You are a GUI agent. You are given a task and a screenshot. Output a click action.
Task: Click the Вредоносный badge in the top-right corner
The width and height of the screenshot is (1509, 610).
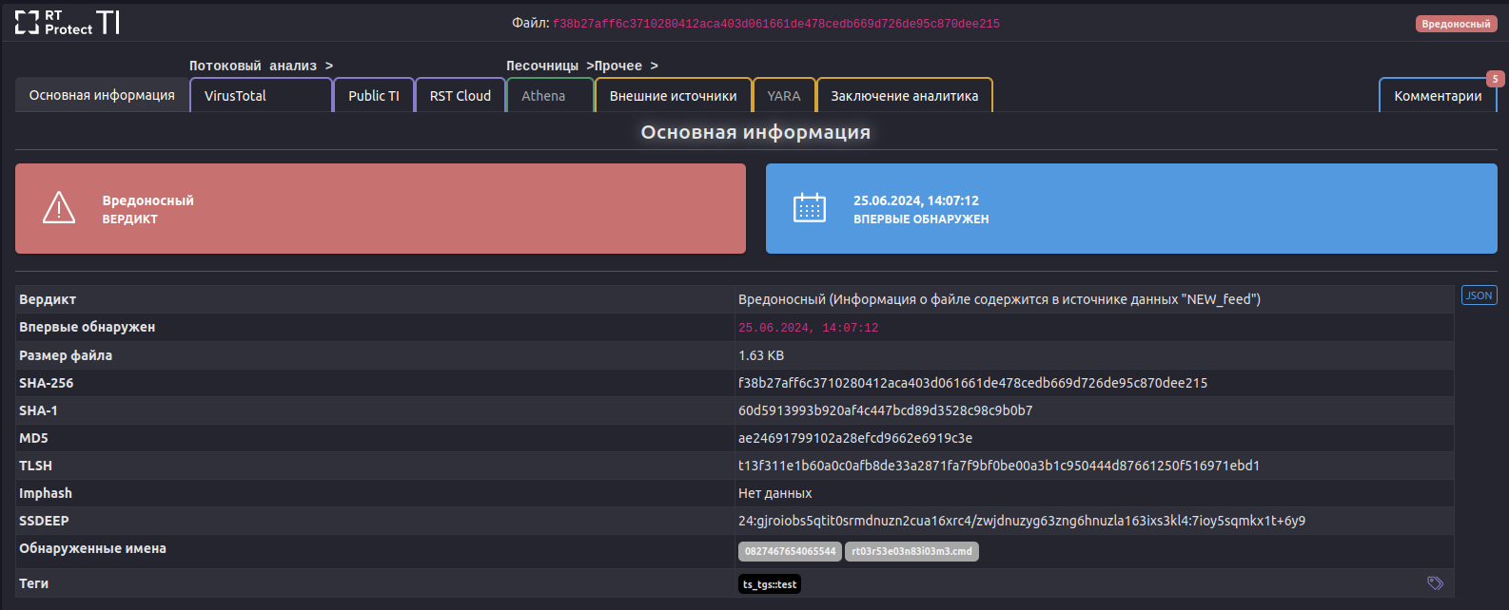point(1456,24)
